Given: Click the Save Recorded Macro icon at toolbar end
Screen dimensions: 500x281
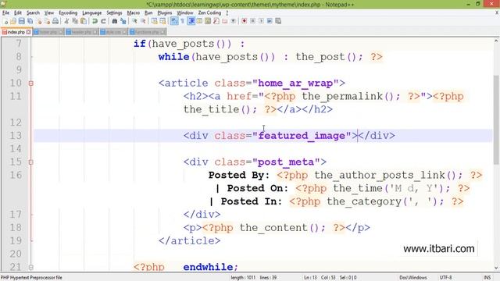Looking at the screenshot, I should point(278,21).
